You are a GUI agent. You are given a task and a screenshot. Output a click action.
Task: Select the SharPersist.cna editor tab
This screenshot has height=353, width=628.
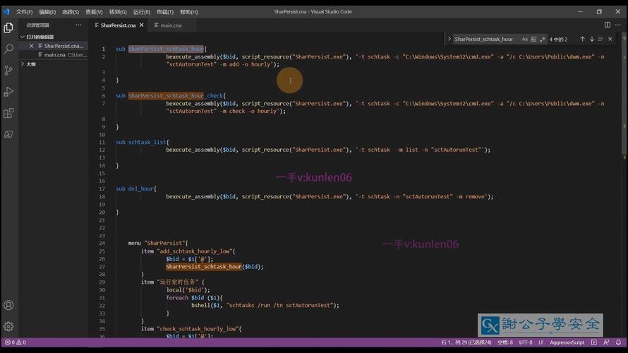[x=118, y=25]
